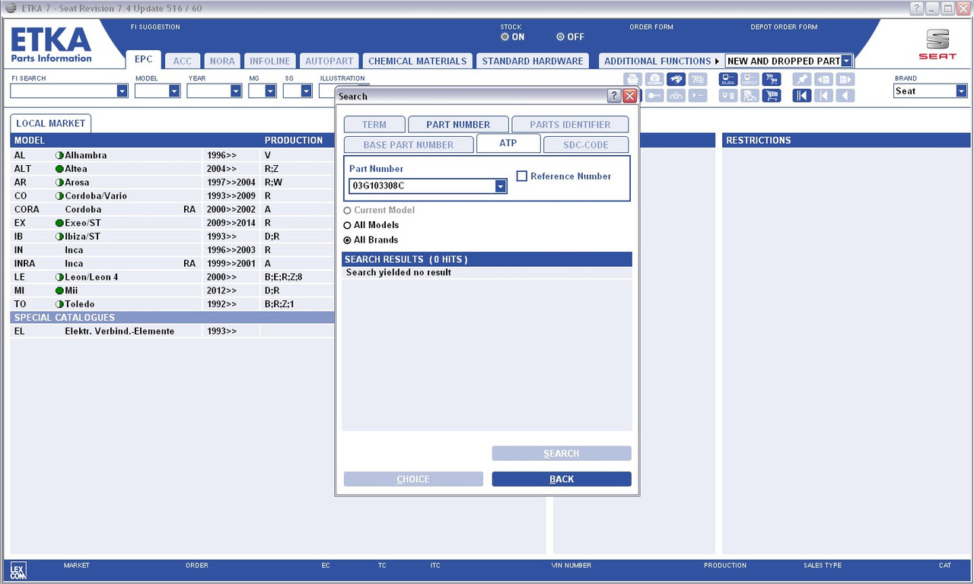Open the ADDITIONAL FUNCTIONS menu

(661, 61)
